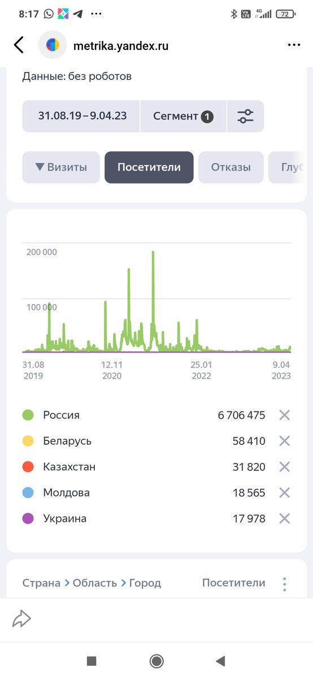Tap the Android recent apps square

coord(92,661)
